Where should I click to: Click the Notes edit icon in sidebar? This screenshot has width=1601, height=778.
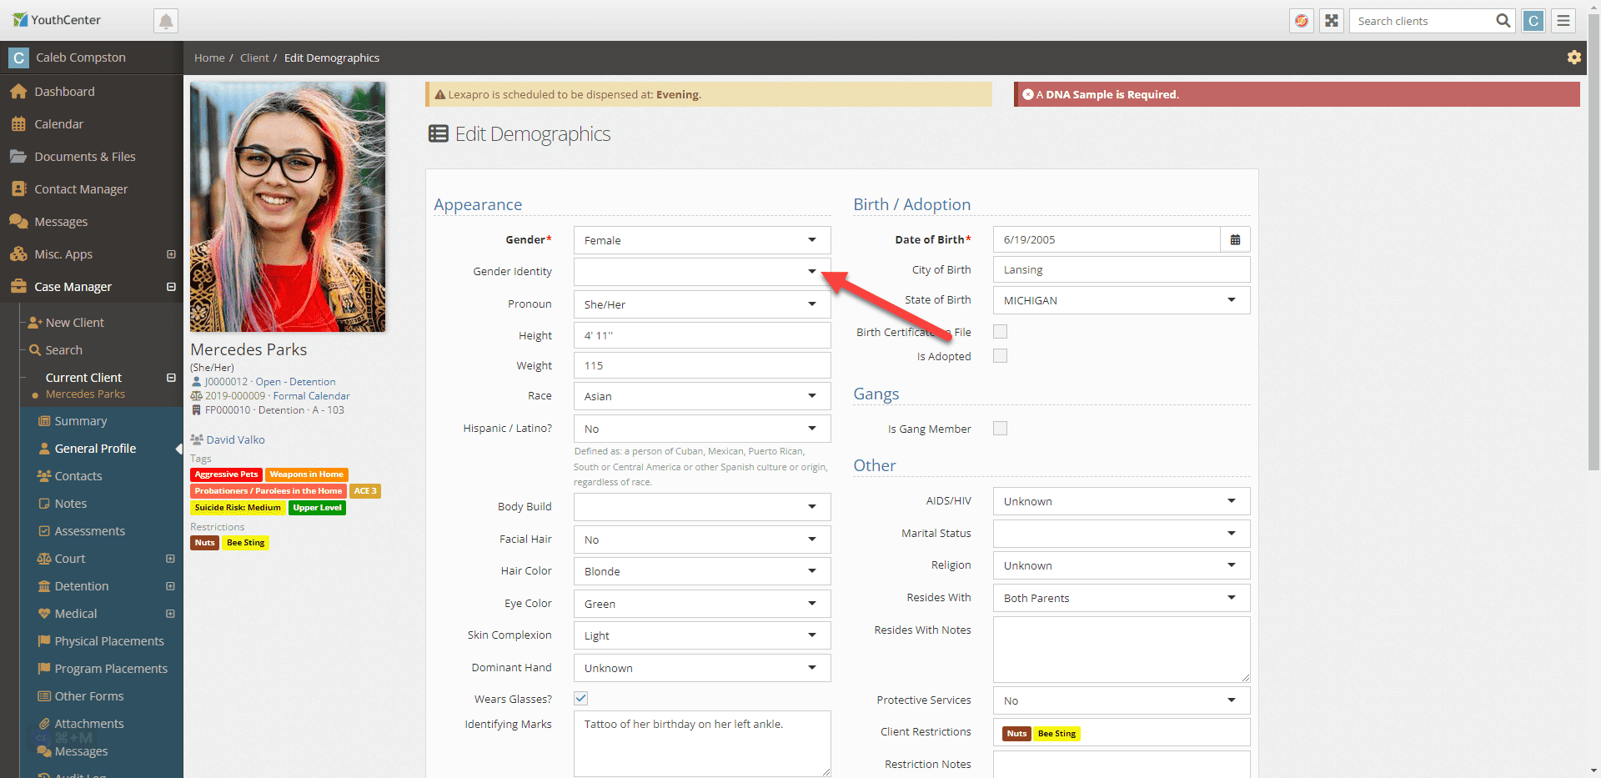[44, 504]
